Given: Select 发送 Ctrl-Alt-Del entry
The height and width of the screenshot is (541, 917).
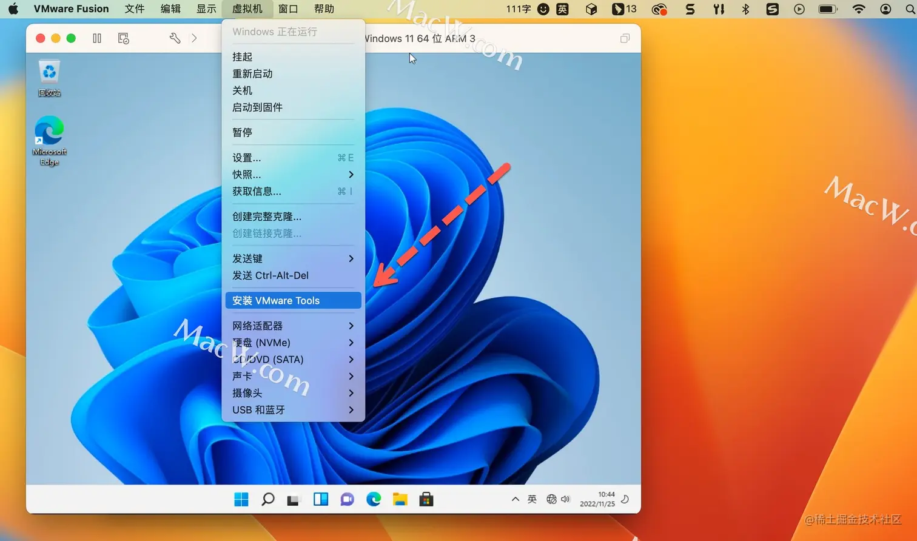Looking at the screenshot, I should point(294,275).
